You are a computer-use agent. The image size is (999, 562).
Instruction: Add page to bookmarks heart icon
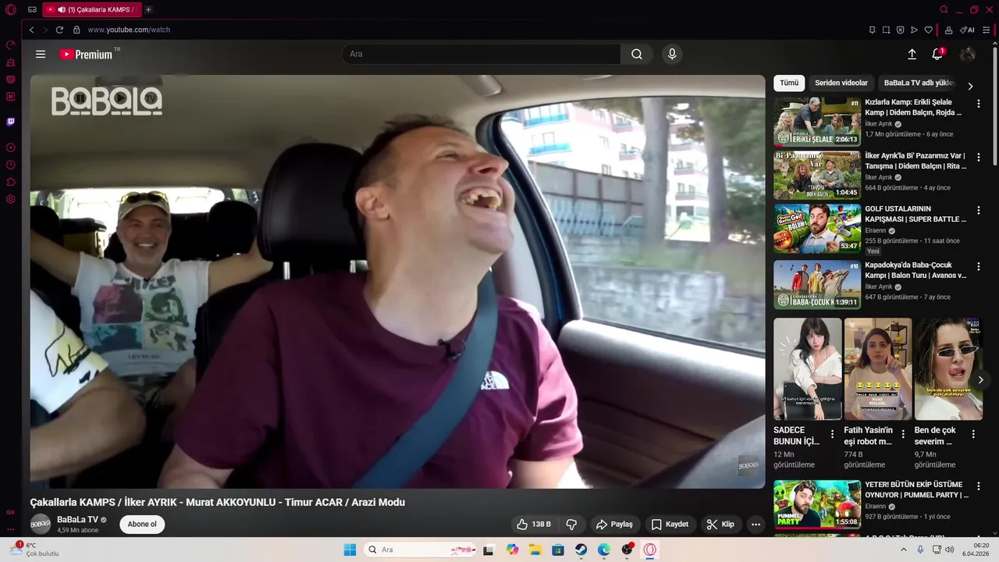[x=928, y=30]
